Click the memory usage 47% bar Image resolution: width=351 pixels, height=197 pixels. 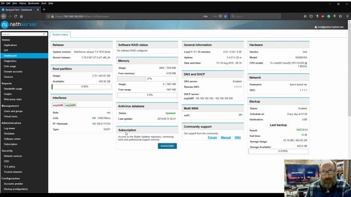click(x=147, y=79)
